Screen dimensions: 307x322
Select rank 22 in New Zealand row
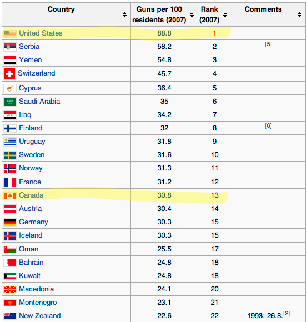click(215, 316)
